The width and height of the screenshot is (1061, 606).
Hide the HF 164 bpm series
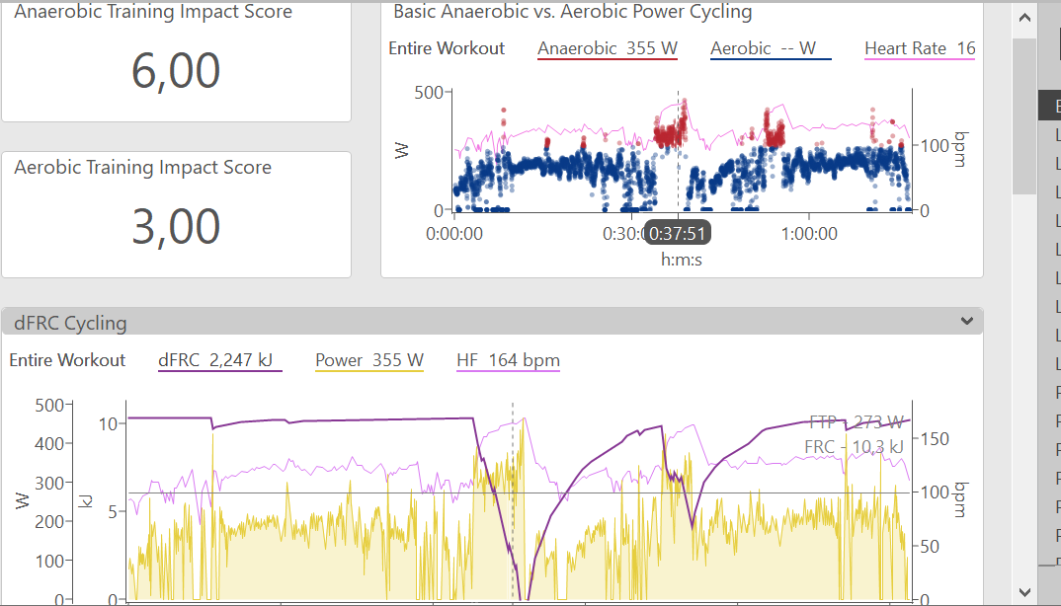508,360
